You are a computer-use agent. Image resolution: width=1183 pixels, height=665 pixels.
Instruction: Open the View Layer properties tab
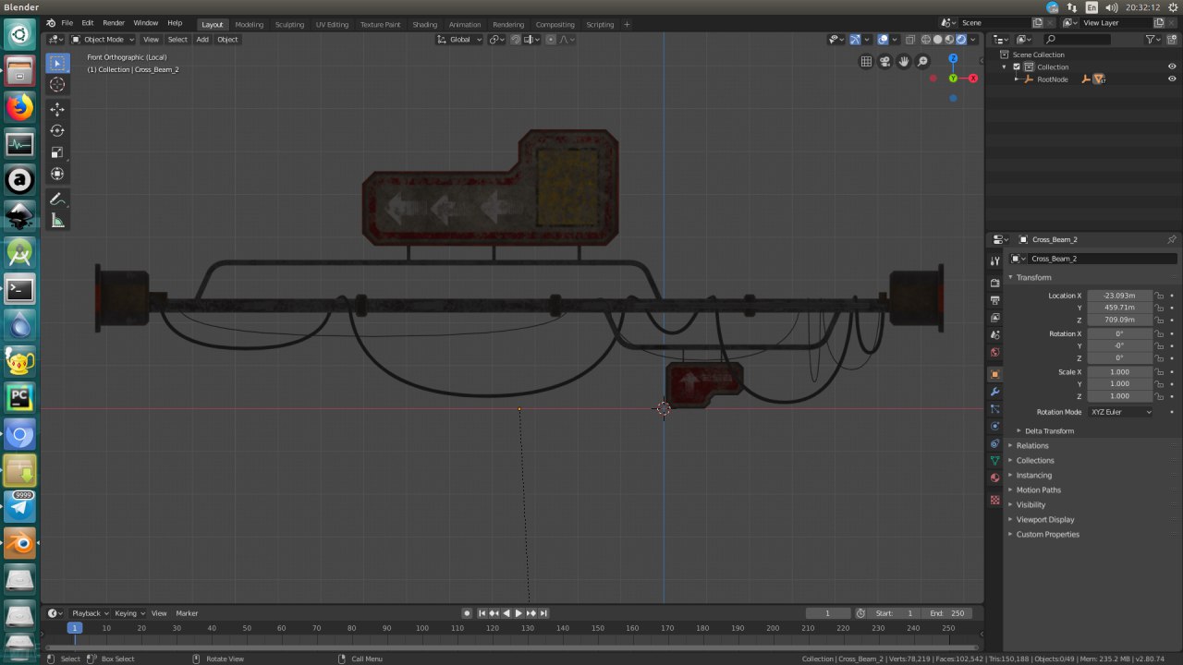[995, 318]
